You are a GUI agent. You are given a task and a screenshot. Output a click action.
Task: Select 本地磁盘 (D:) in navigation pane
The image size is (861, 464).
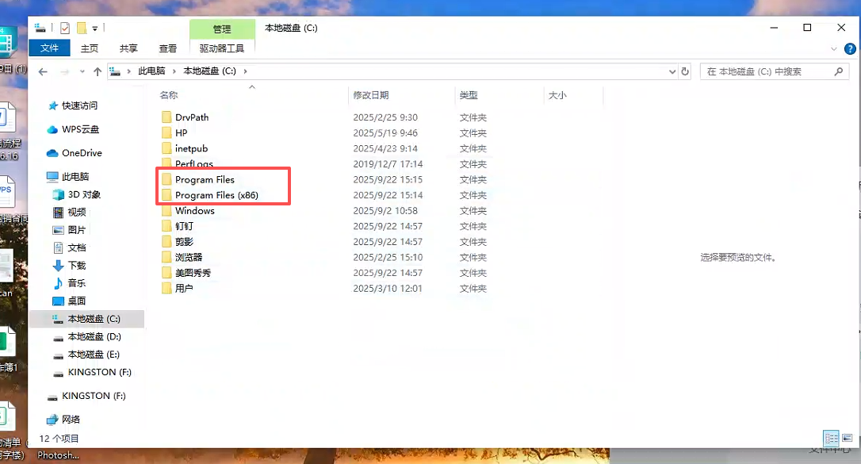point(94,337)
